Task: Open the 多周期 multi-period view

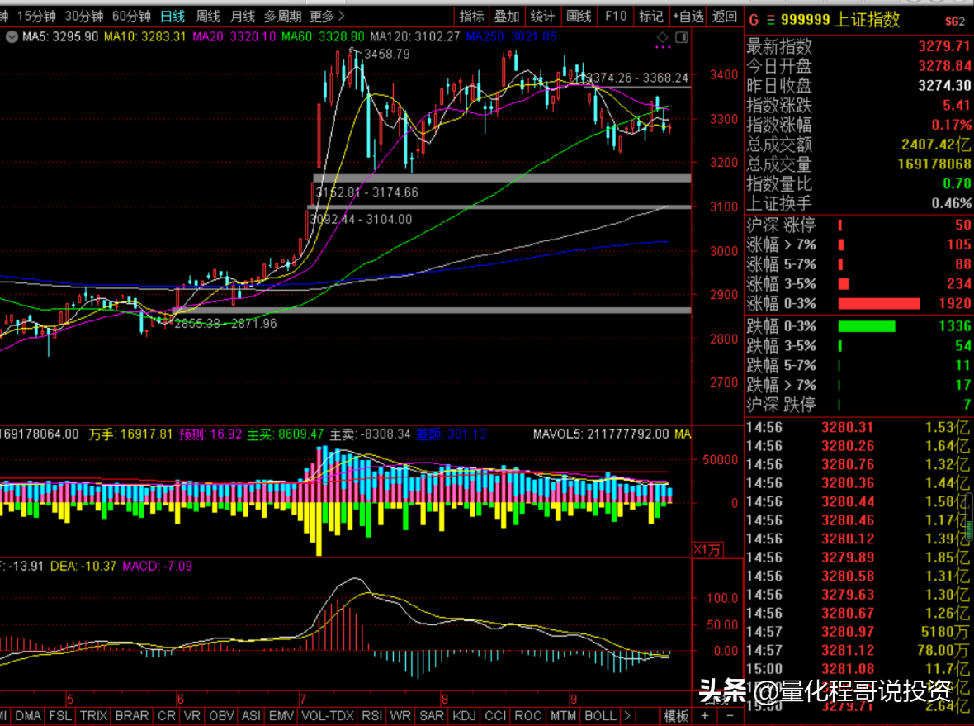Action: pos(282,17)
